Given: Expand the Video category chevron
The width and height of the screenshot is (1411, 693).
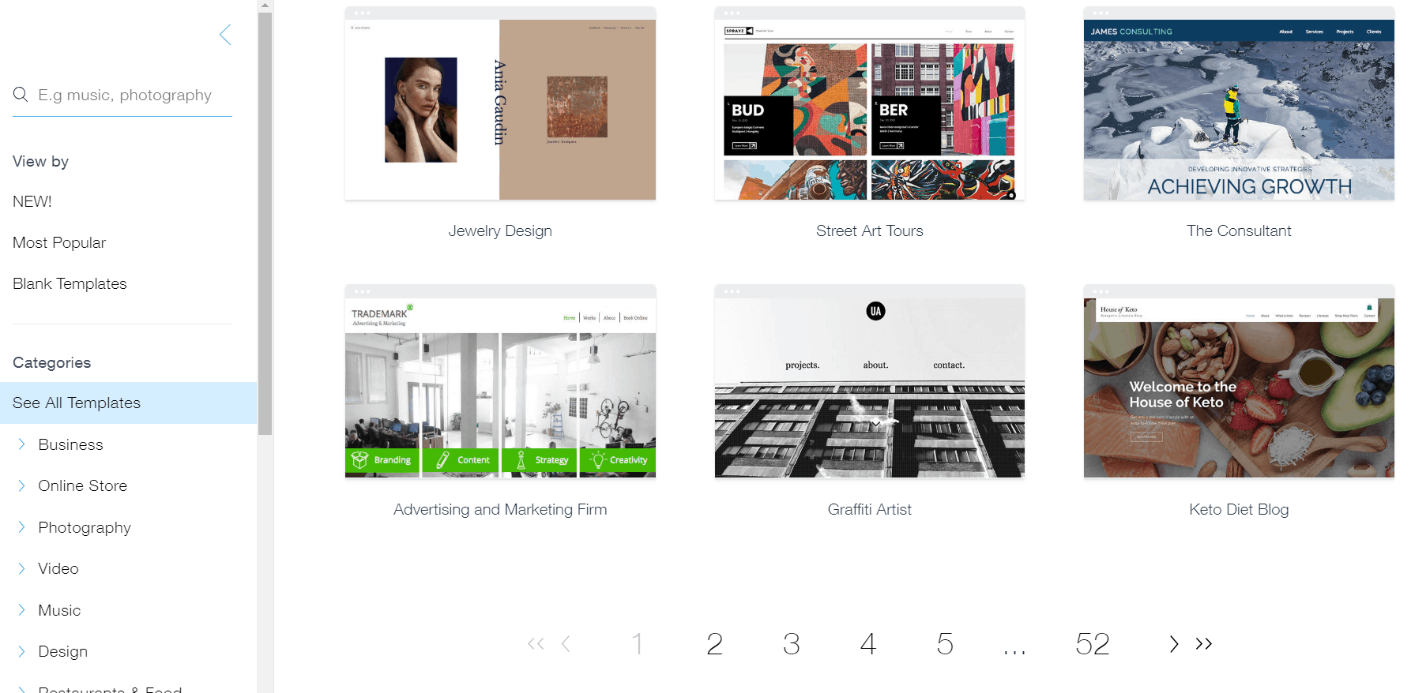Looking at the screenshot, I should [21, 568].
